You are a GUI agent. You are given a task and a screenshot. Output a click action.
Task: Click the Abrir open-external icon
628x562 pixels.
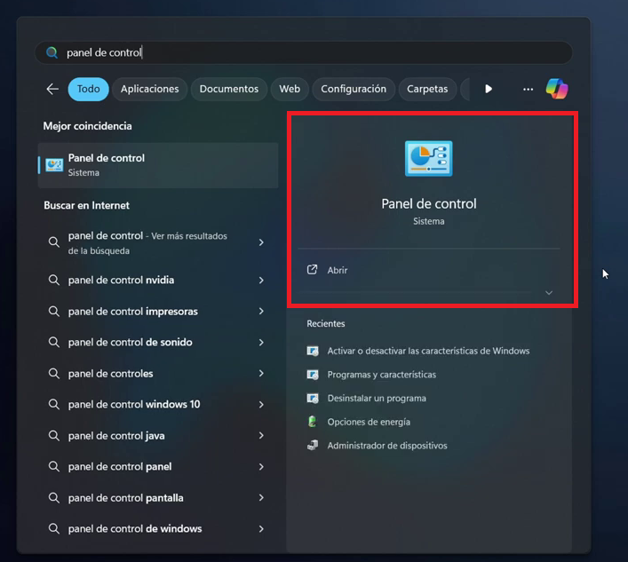point(312,270)
